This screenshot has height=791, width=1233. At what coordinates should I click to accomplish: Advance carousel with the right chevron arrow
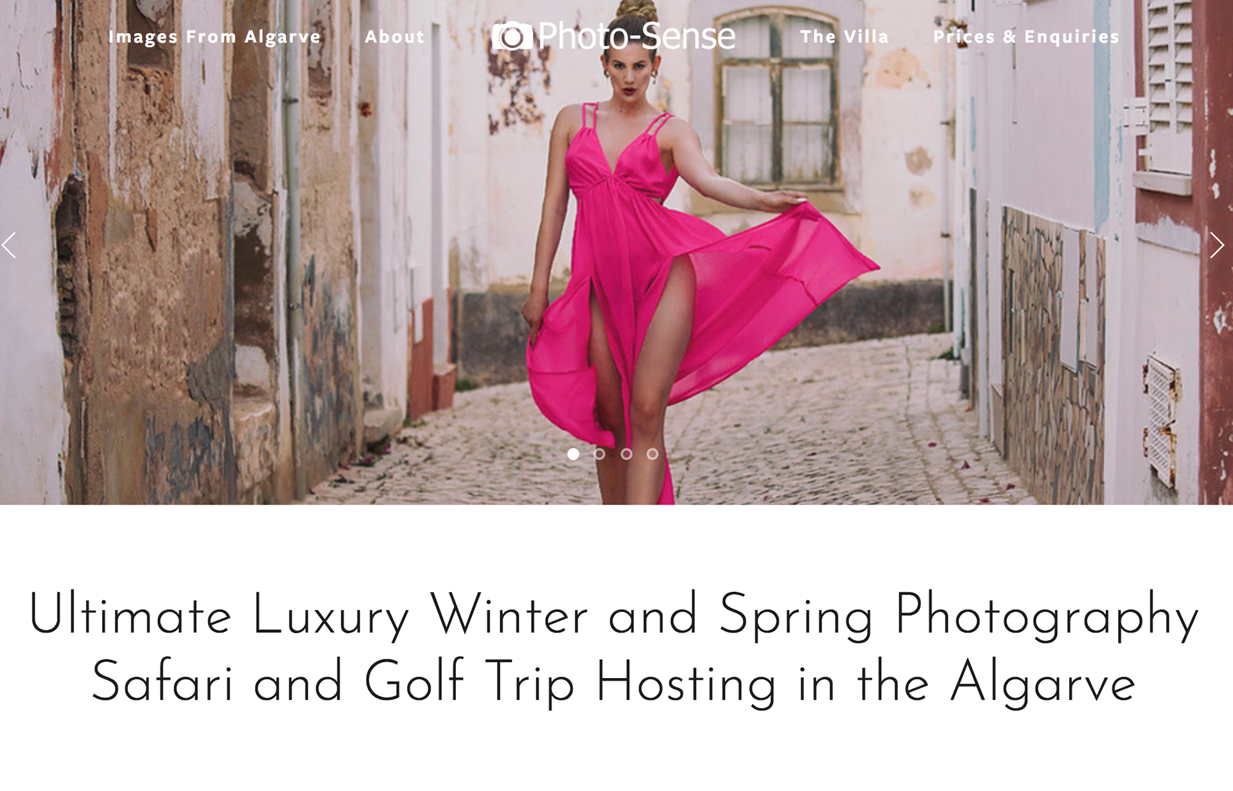(1216, 245)
